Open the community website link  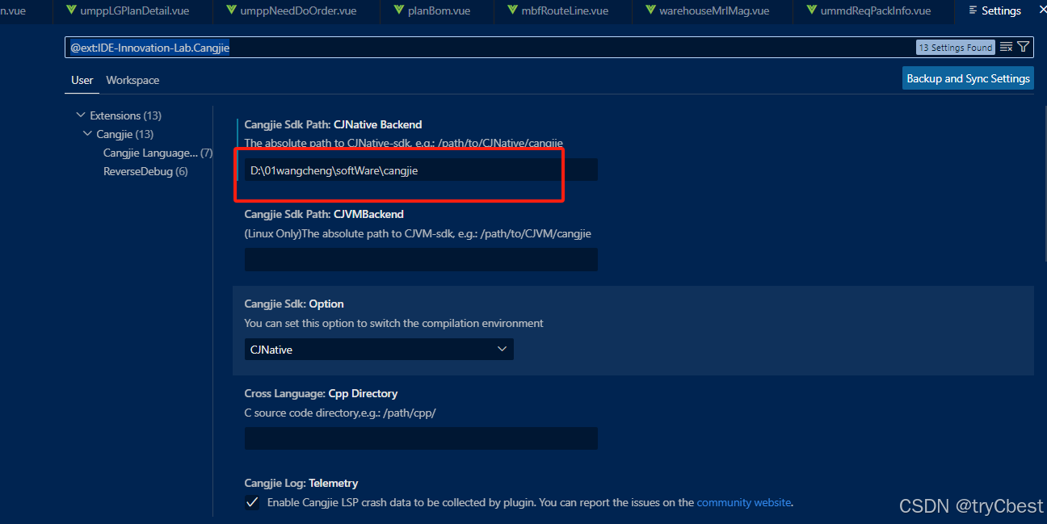click(x=744, y=502)
